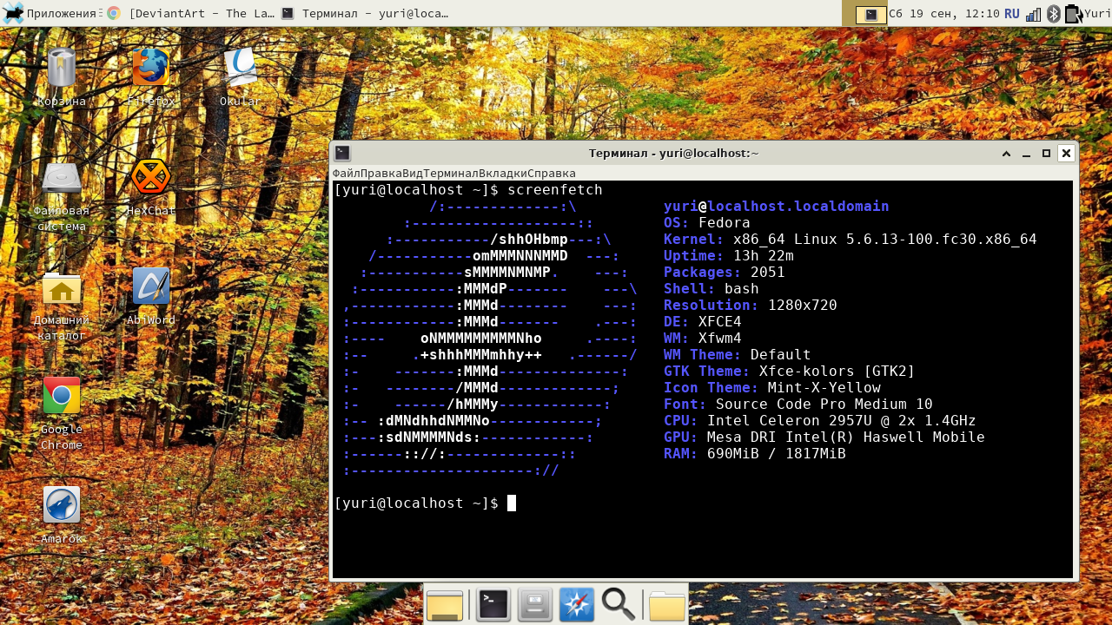Open the Файл menu in terminal
This screenshot has height=625, width=1112.
tap(346, 173)
